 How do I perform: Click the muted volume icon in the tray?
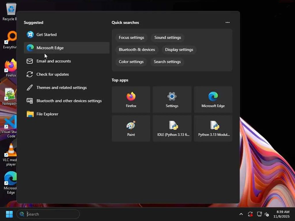click(267, 214)
